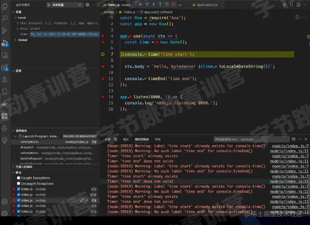Continue debugging from the debug toolbar
The height and width of the screenshot is (225, 310).
140,4
